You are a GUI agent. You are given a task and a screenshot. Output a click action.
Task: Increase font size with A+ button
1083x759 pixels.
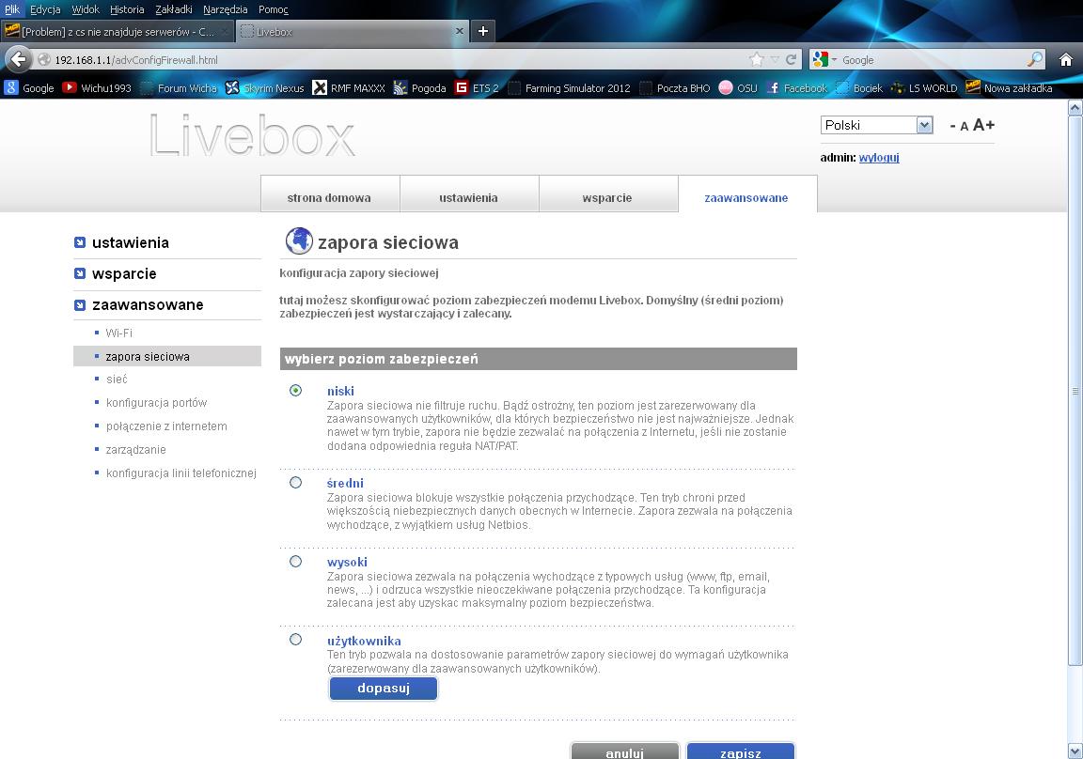(984, 125)
